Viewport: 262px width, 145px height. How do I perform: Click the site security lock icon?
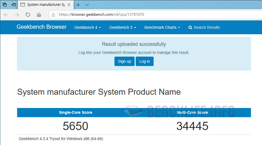54,15
